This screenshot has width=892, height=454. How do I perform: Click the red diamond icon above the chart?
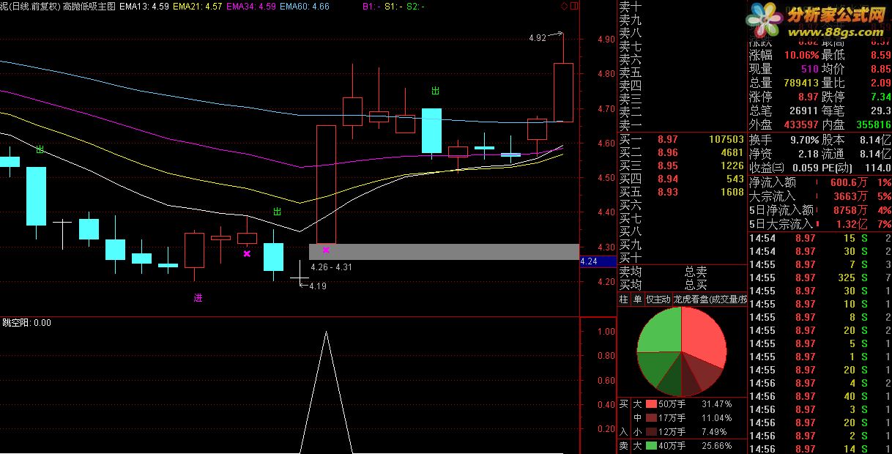tap(564, 6)
